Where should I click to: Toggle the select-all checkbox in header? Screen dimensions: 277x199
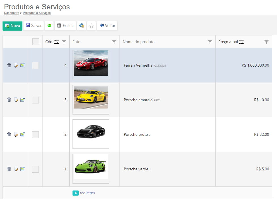(36, 42)
